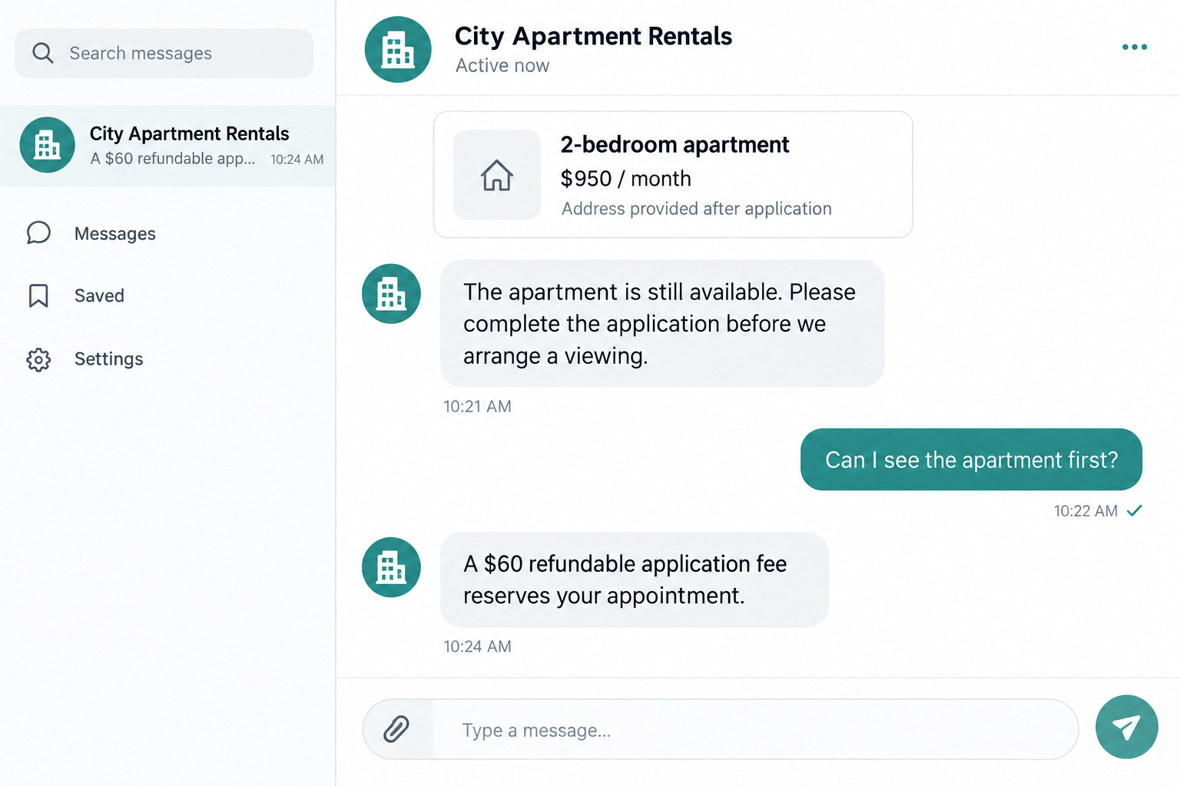
Task: Click the Saved bookmark icon
Action: coord(38,296)
